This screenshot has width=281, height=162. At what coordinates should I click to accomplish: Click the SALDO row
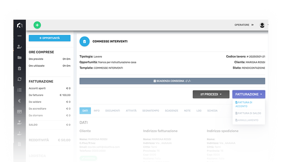click(x=50, y=125)
